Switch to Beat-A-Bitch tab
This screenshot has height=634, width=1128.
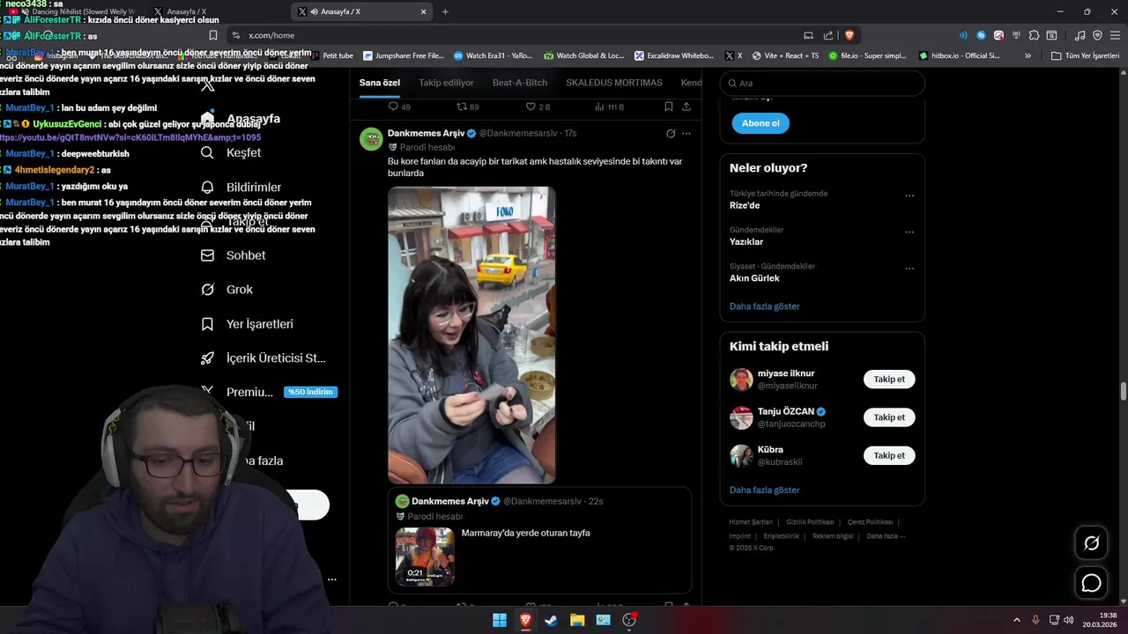tap(520, 83)
